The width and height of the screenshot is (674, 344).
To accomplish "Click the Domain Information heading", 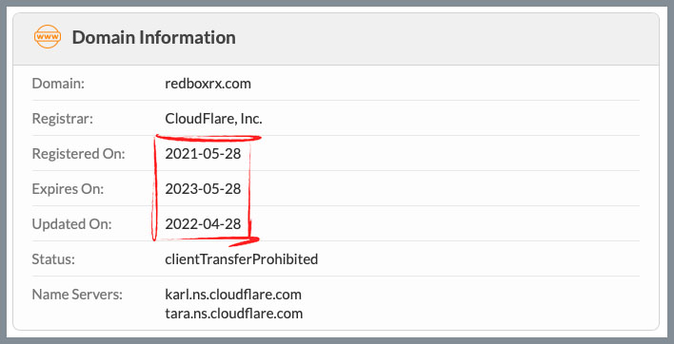I will point(153,37).
